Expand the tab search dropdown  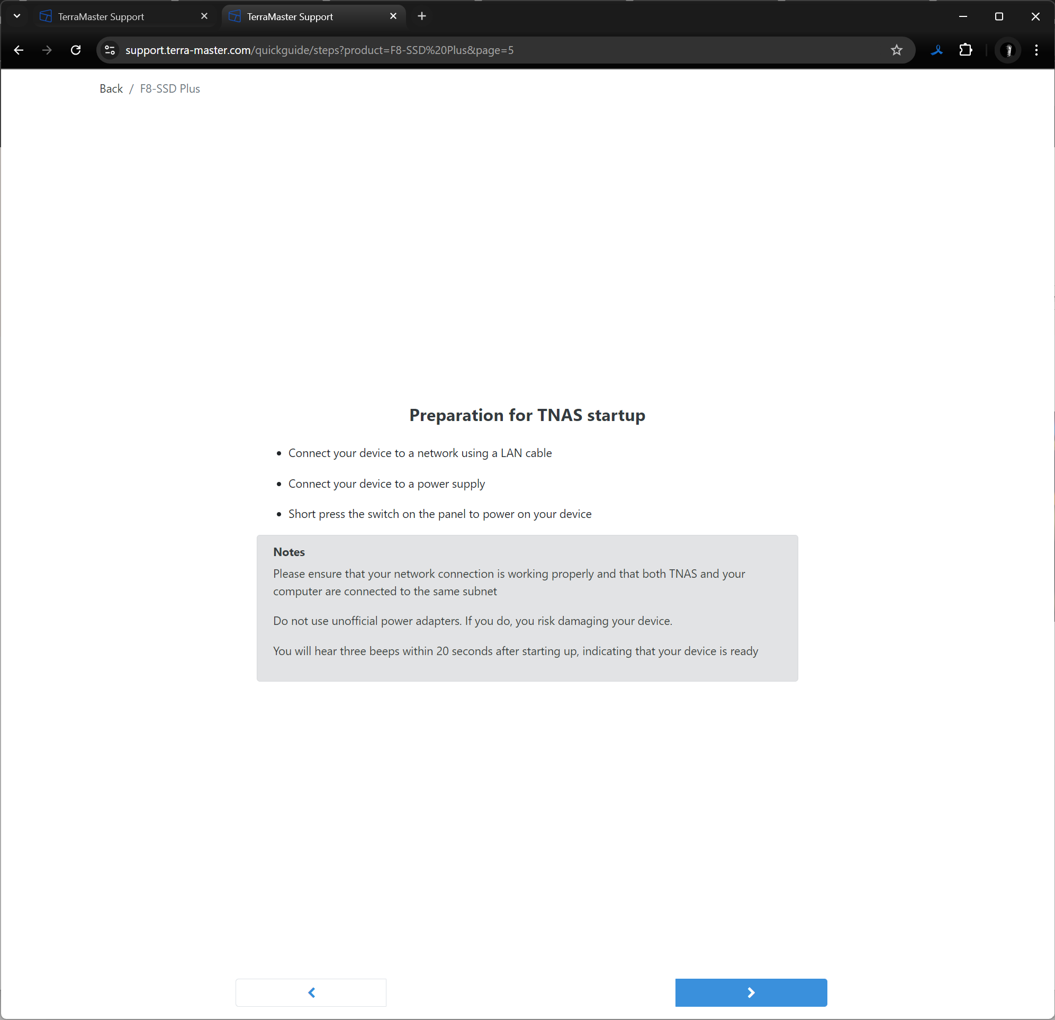tap(17, 16)
